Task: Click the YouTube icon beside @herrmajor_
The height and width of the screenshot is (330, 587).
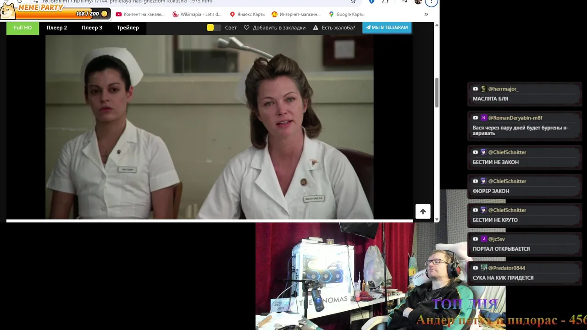Action: click(475, 89)
